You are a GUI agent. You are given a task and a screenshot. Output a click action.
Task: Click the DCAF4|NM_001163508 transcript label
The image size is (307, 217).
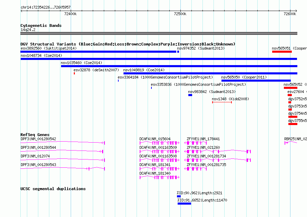coord(158,156)
